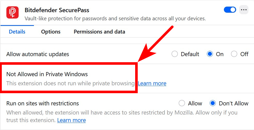Click the Allow automatic updates label
This screenshot has width=254, height=130.
tap(38, 54)
